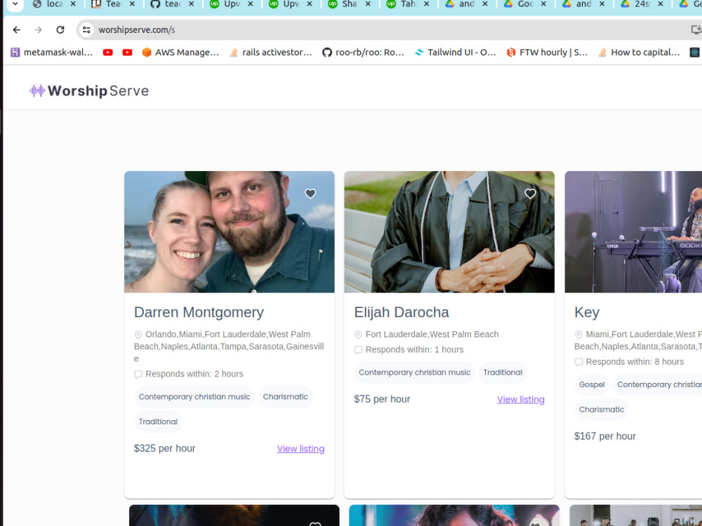
Task: Click Key's Gospel tag
Action: tap(591, 384)
